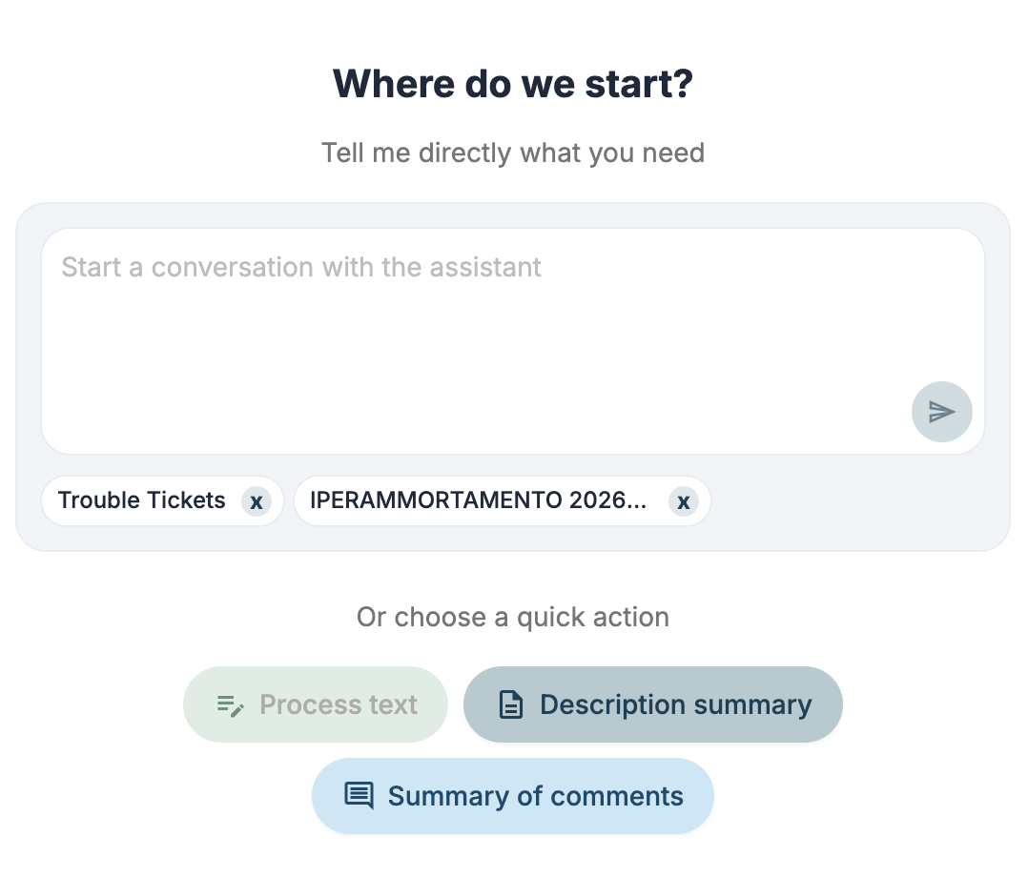The height and width of the screenshot is (877, 1028).
Task: Remove the IPERAMMORTAMENTO 2026 chip with its x
Action: [x=683, y=501]
